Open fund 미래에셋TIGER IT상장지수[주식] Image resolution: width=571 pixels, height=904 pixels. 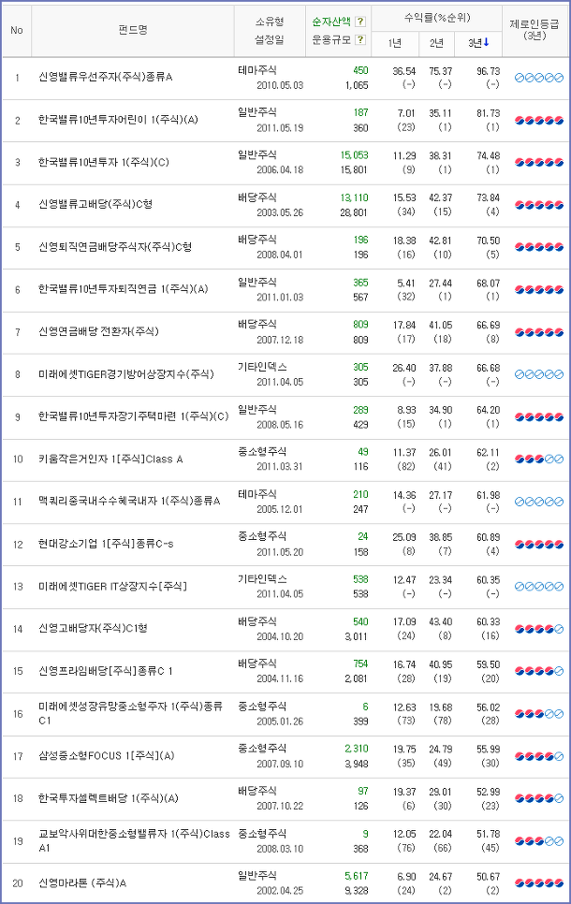112,587
